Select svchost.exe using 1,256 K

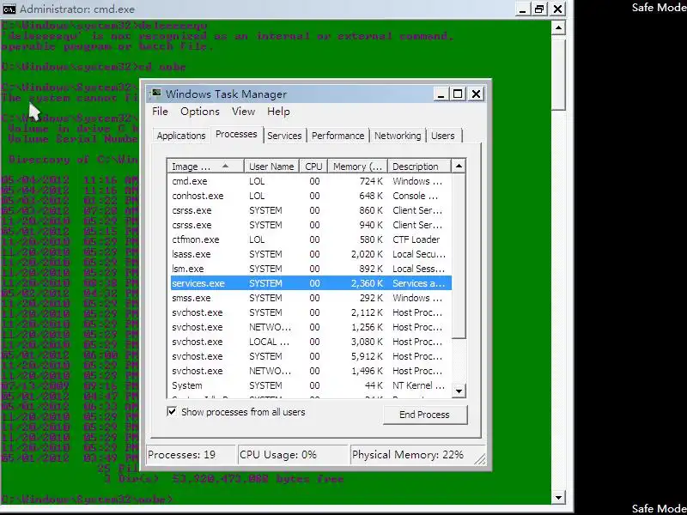(x=310, y=327)
